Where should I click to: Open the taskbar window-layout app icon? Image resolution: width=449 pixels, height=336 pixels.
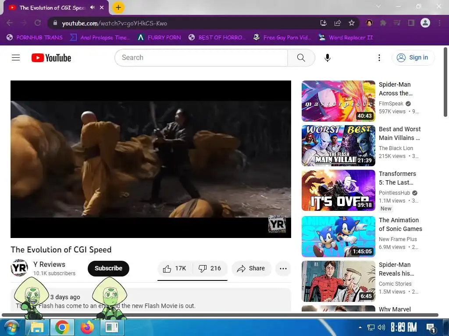pos(112,327)
